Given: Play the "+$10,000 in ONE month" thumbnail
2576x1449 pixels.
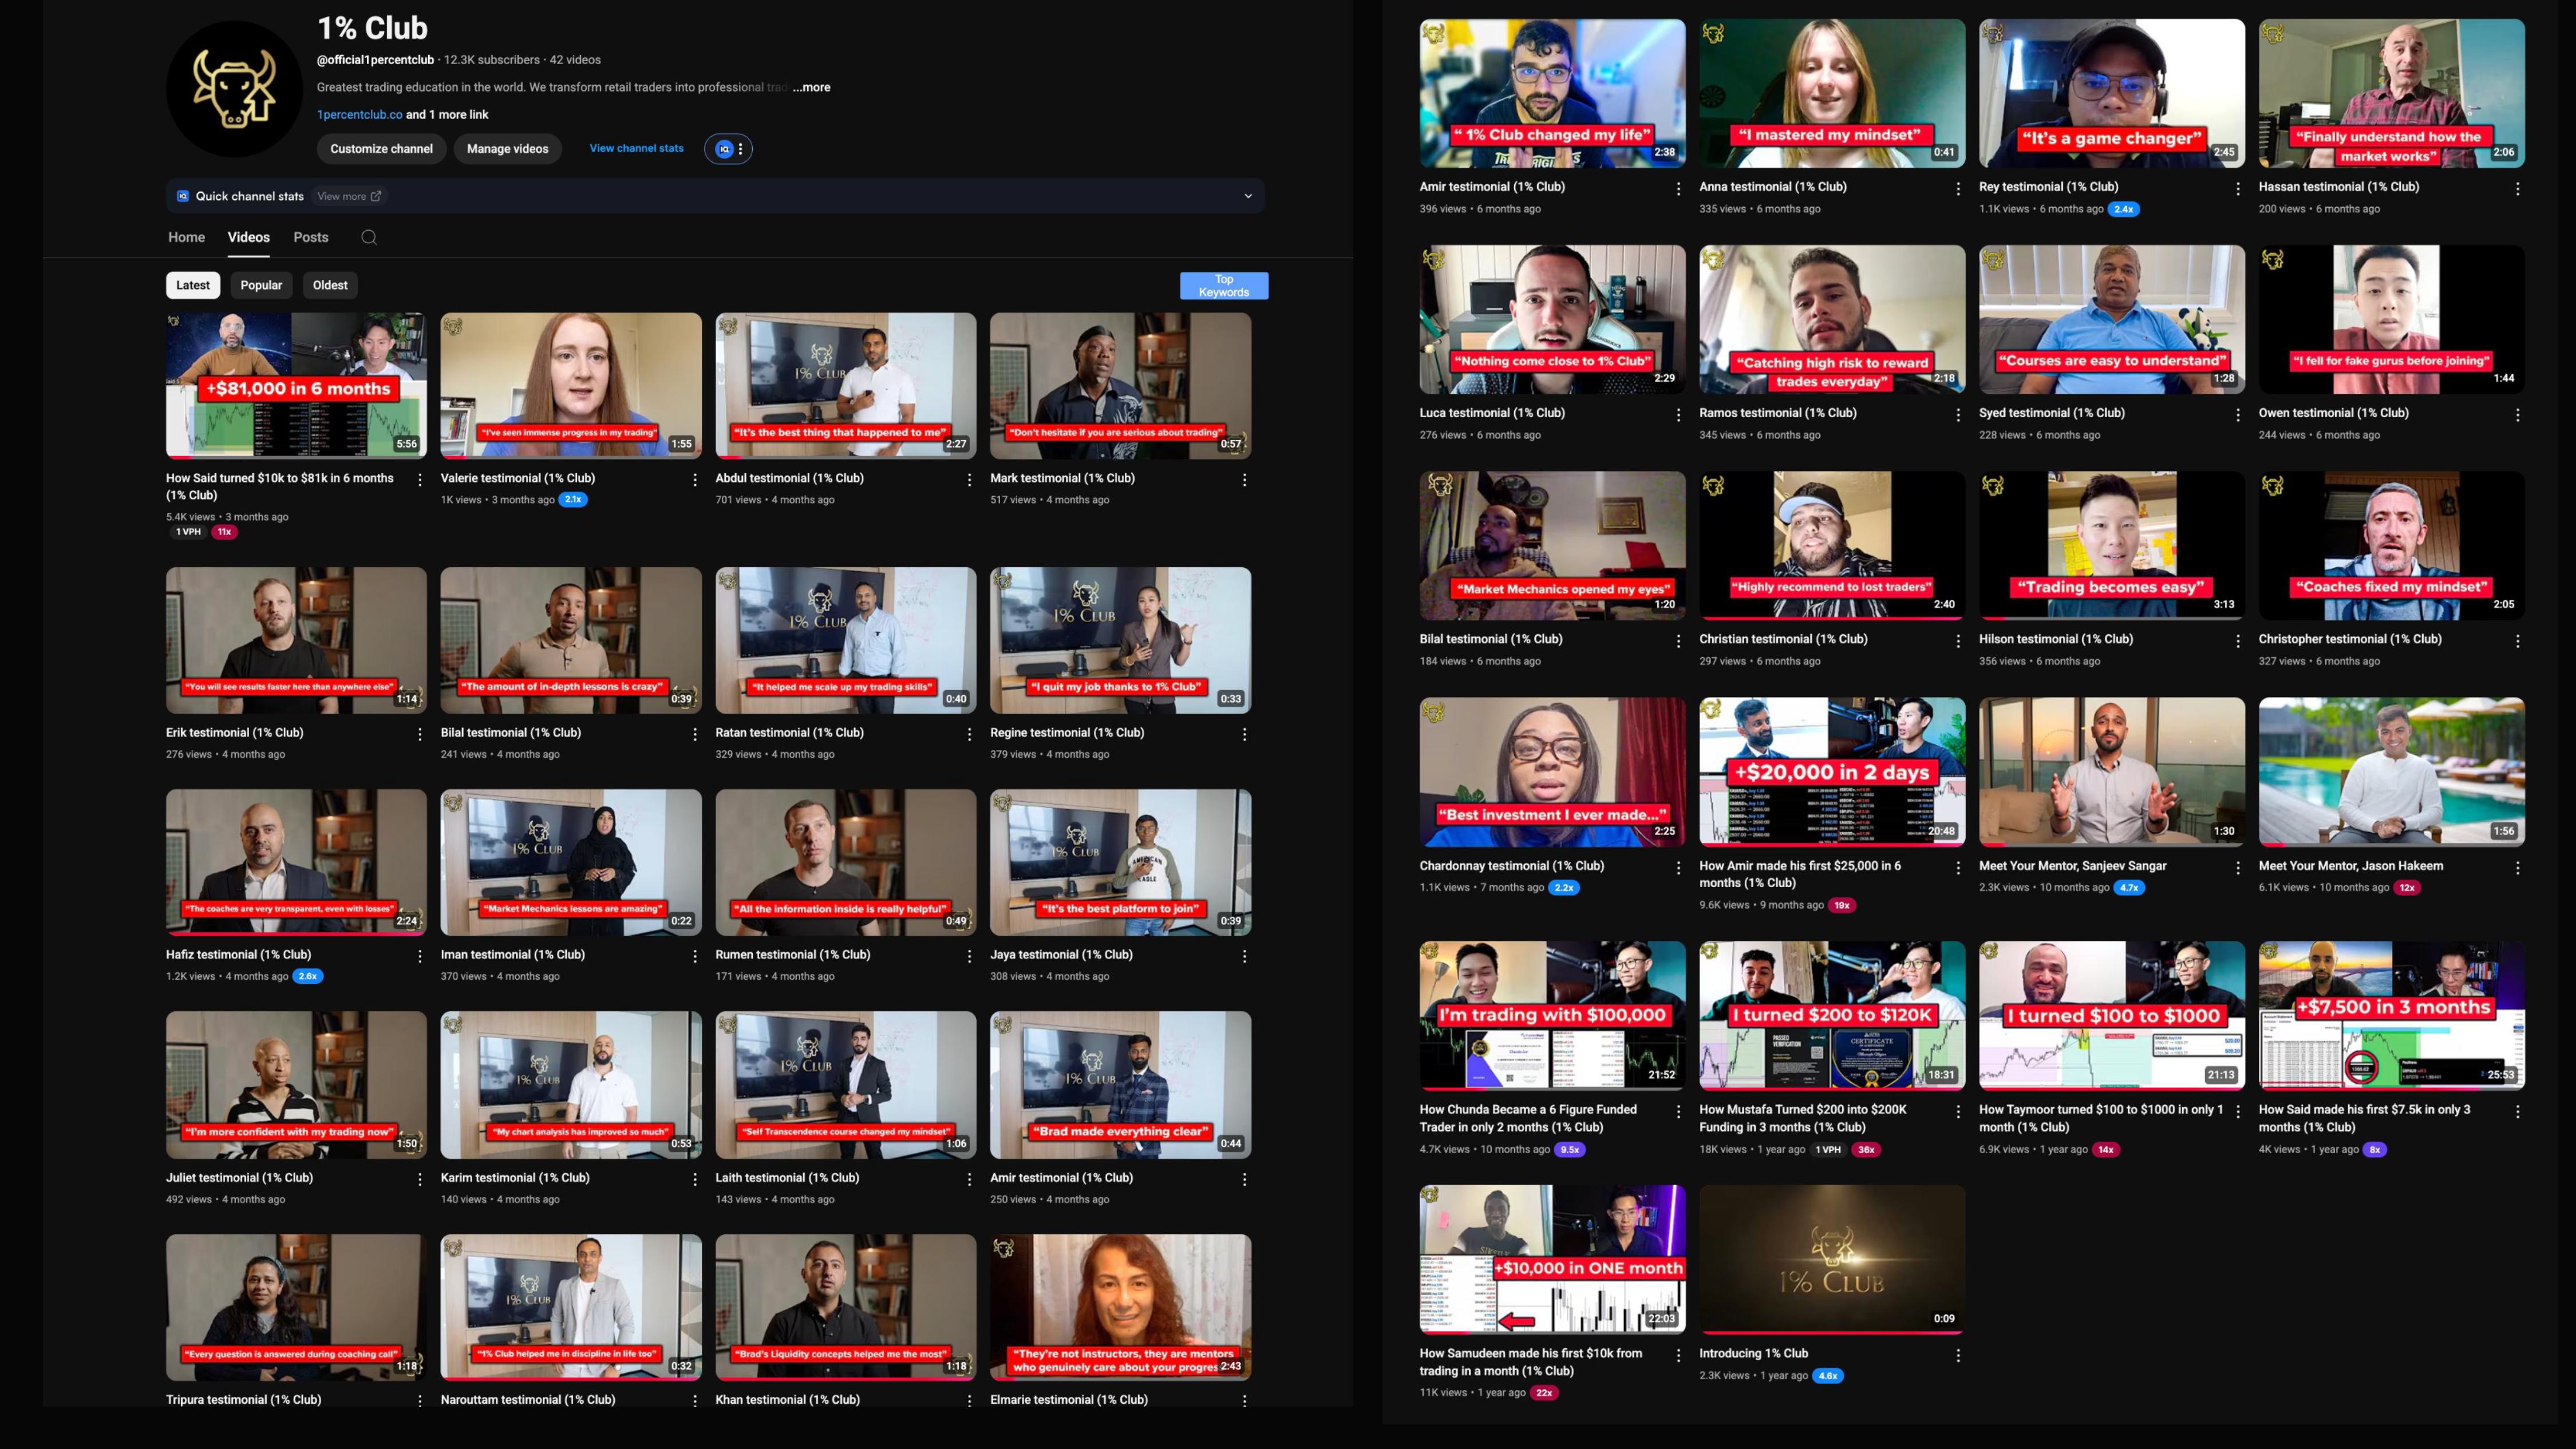Looking at the screenshot, I should point(1552,1259).
